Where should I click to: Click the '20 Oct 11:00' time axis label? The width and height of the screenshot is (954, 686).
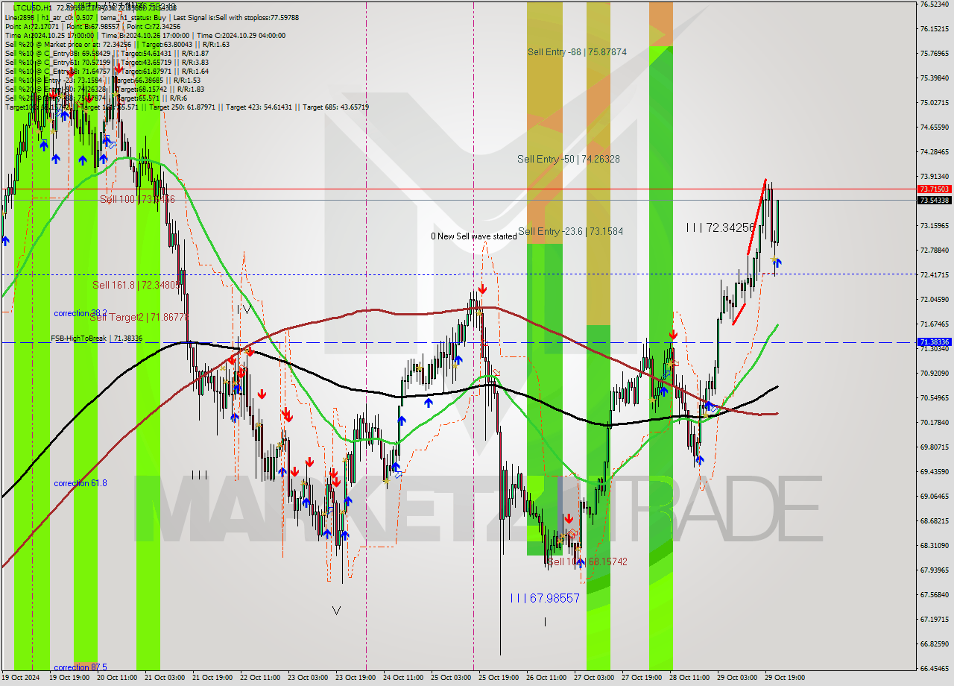116,678
